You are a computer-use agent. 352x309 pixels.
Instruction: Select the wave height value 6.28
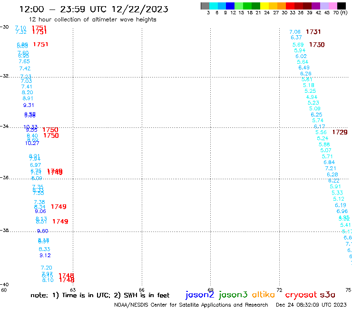tap(332, 174)
